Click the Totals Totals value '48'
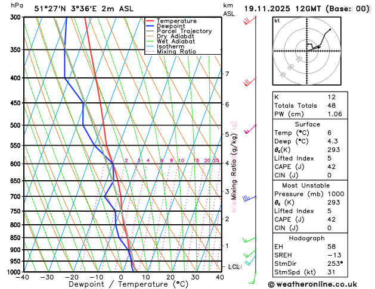Image resolution: width=375 pixels, height=289 pixels. pyautogui.click(x=331, y=105)
